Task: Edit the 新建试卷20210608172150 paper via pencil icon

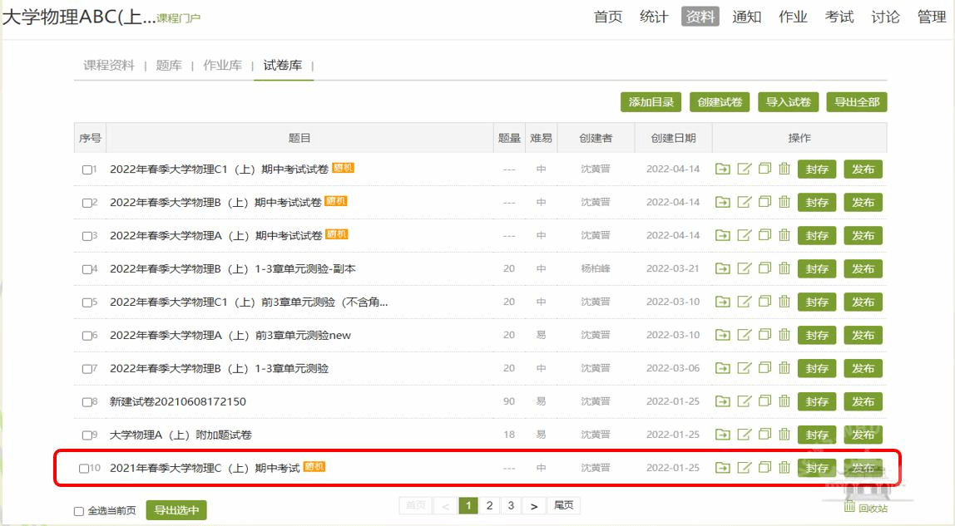Action: [745, 401]
